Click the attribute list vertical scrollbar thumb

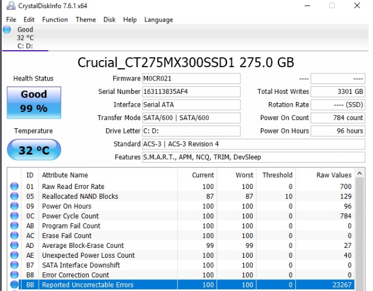(360, 234)
